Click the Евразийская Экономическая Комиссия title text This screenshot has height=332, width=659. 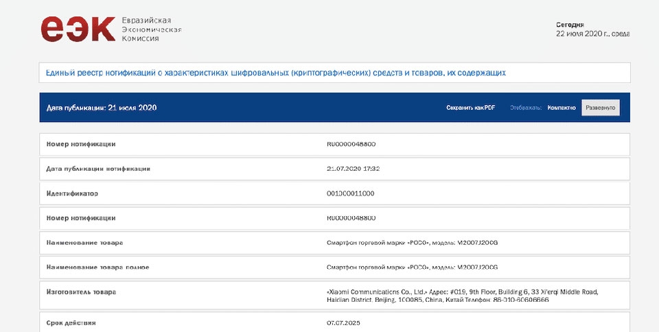tap(151, 29)
